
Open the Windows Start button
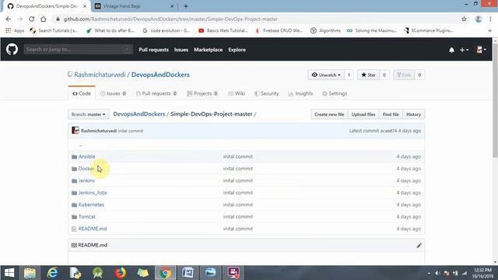pos(9,273)
